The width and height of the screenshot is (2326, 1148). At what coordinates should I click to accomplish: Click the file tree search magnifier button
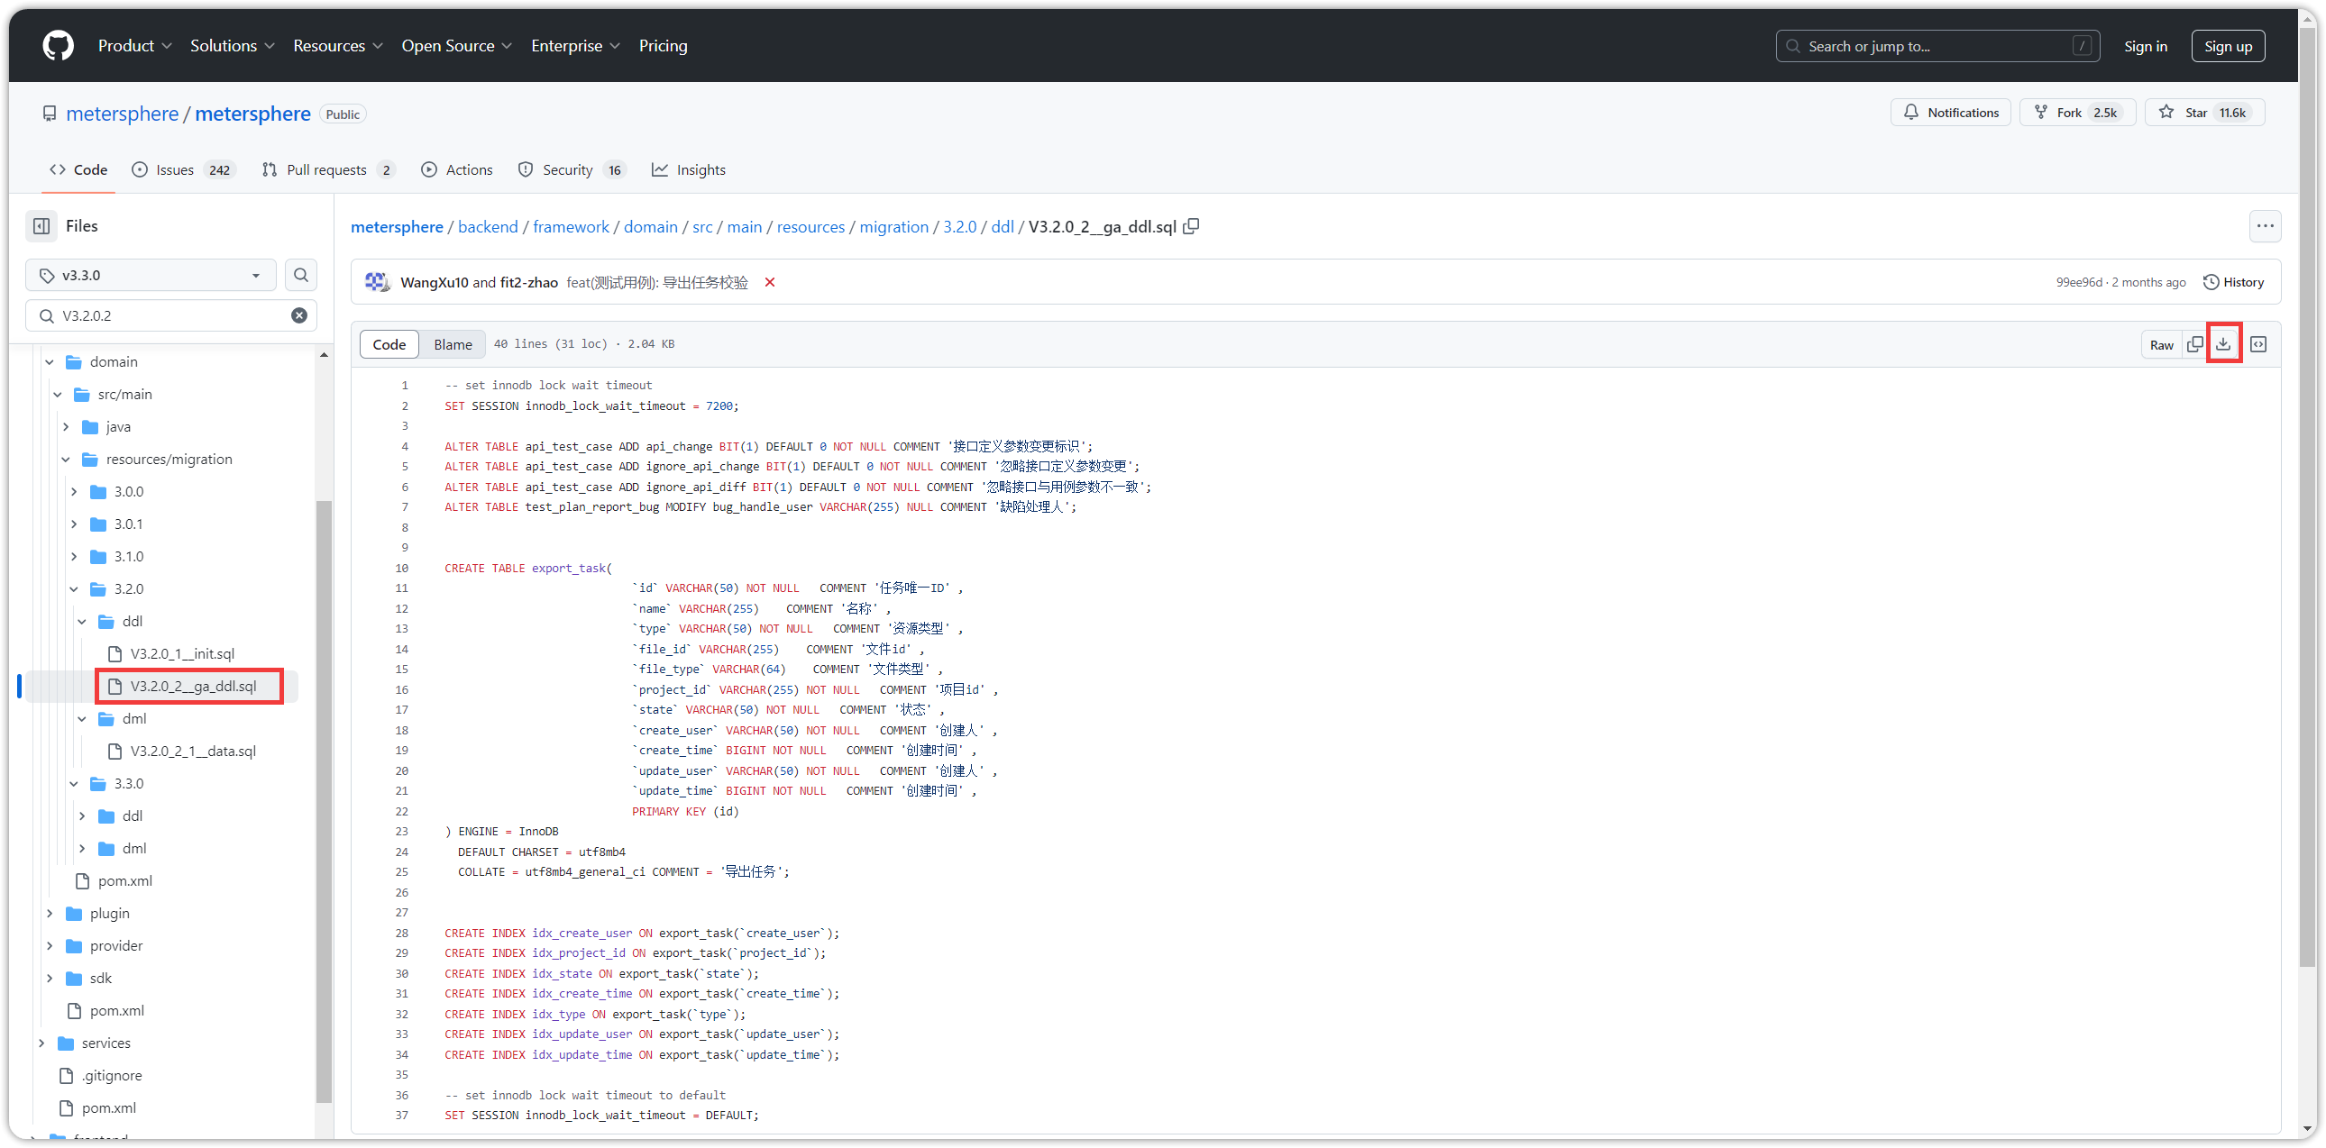(x=302, y=275)
